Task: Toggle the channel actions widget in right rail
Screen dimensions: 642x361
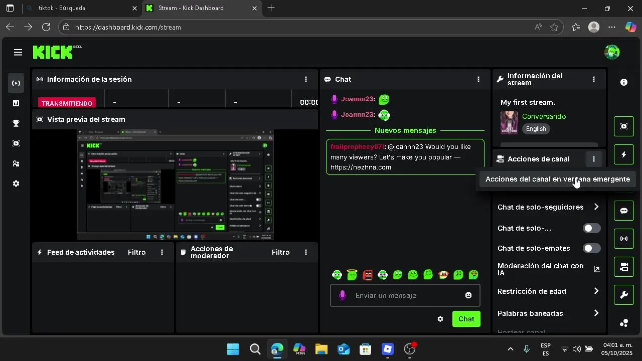Action: tap(624, 267)
